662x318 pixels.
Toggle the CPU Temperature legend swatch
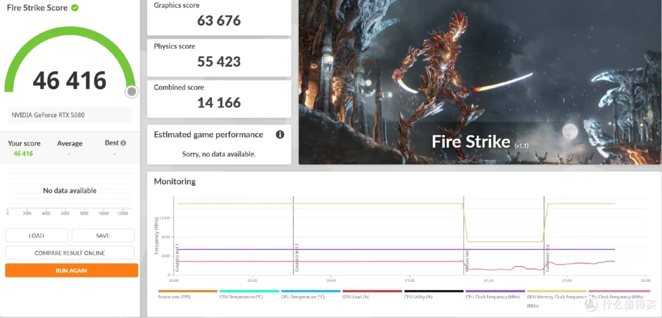(249, 291)
